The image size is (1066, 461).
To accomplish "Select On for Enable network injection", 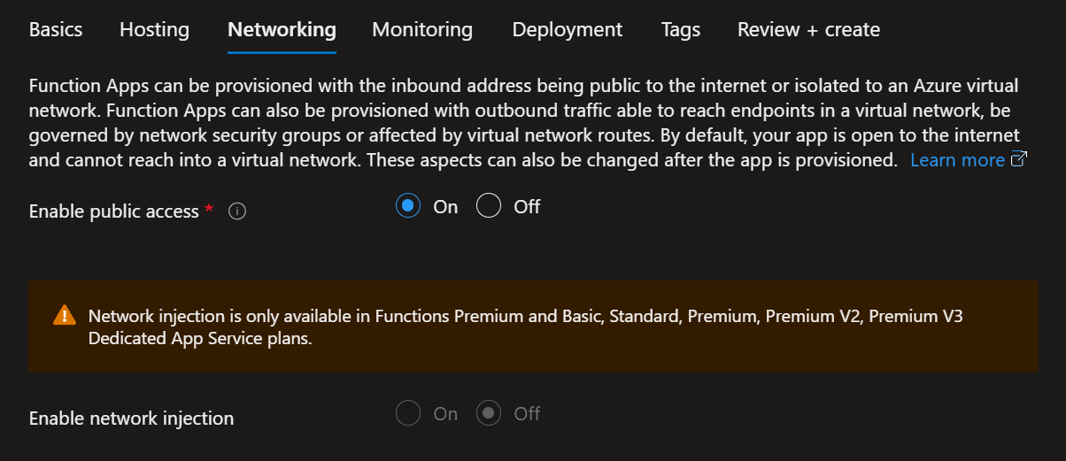I will click(x=408, y=414).
